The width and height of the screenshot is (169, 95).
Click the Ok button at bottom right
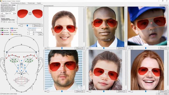[159, 94]
